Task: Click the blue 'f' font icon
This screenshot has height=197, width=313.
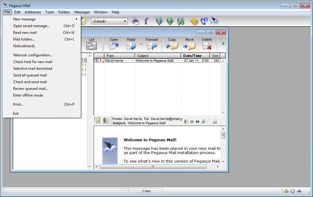Action: coord(146,21)
